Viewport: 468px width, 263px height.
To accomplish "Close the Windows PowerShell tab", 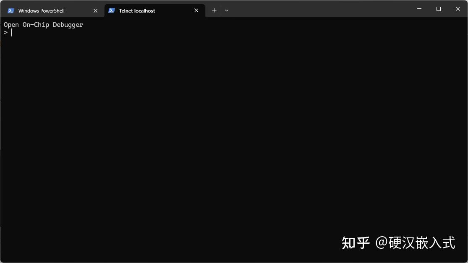I will click(x=95, y=10).
